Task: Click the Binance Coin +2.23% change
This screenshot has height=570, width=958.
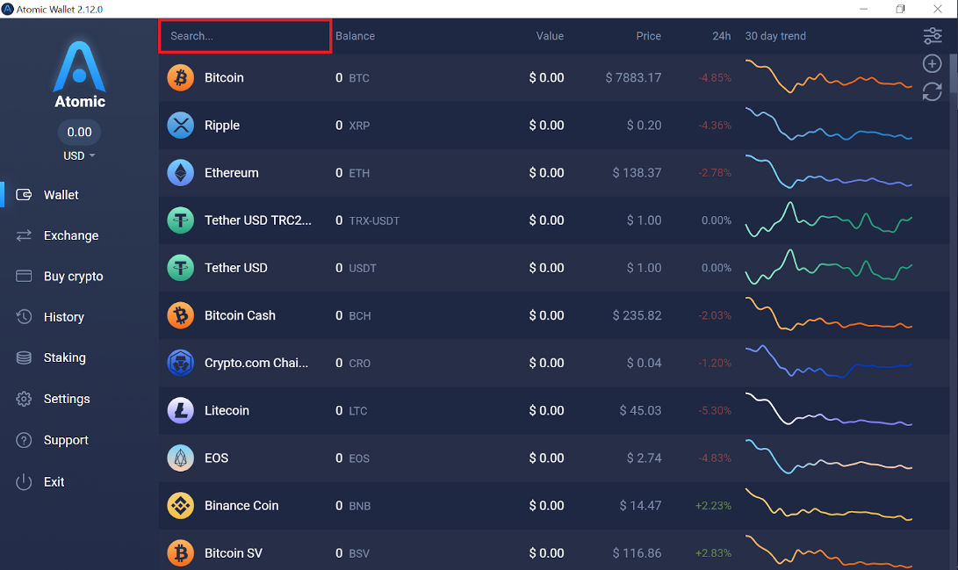Action: [x=713, y=506]
